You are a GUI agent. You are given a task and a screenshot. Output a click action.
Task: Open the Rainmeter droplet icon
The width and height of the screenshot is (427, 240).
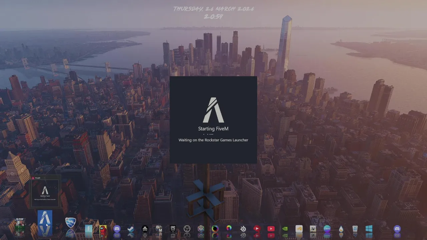coord(341,229)
